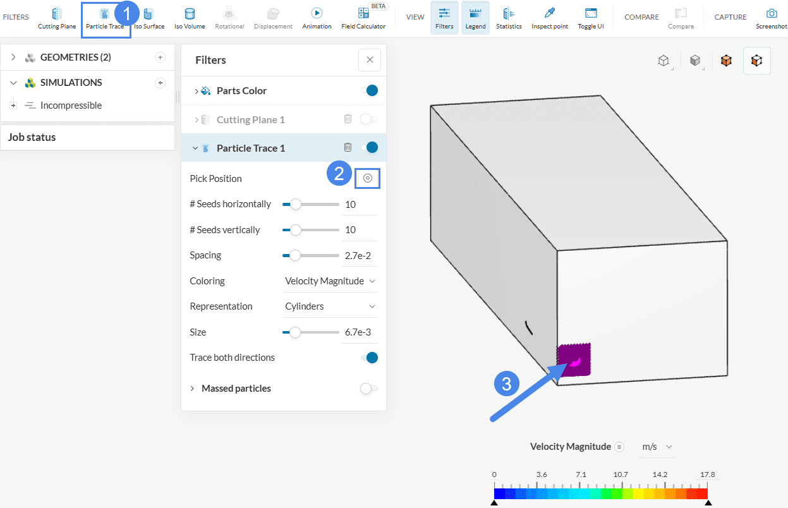Delete the Particle Trace 1 filter

(x=348, y=147)
